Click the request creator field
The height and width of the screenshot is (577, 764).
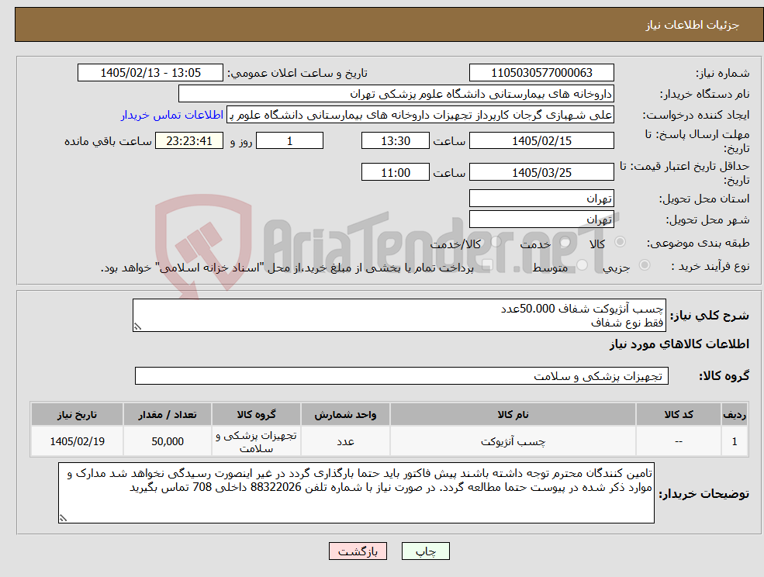click(x=420, y=115)
